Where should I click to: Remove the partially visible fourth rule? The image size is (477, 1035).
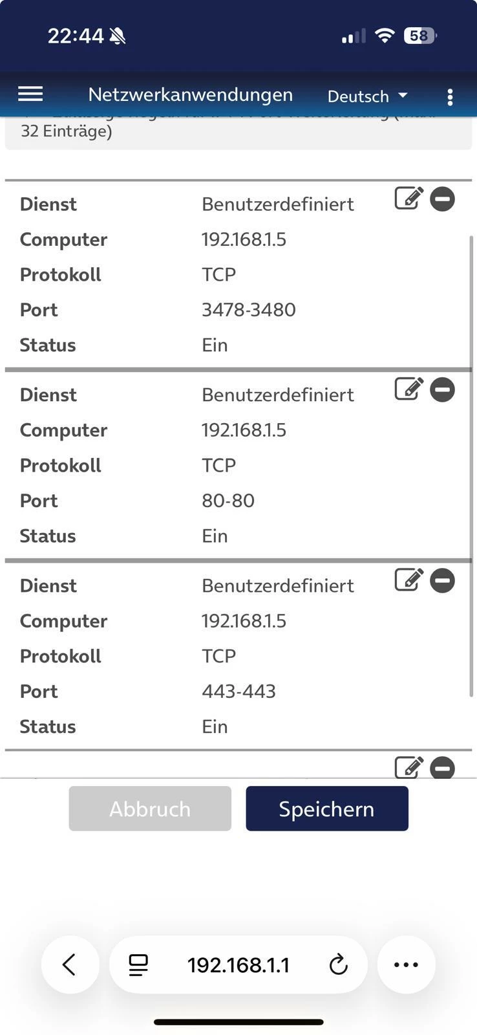(x=443, y=768)
